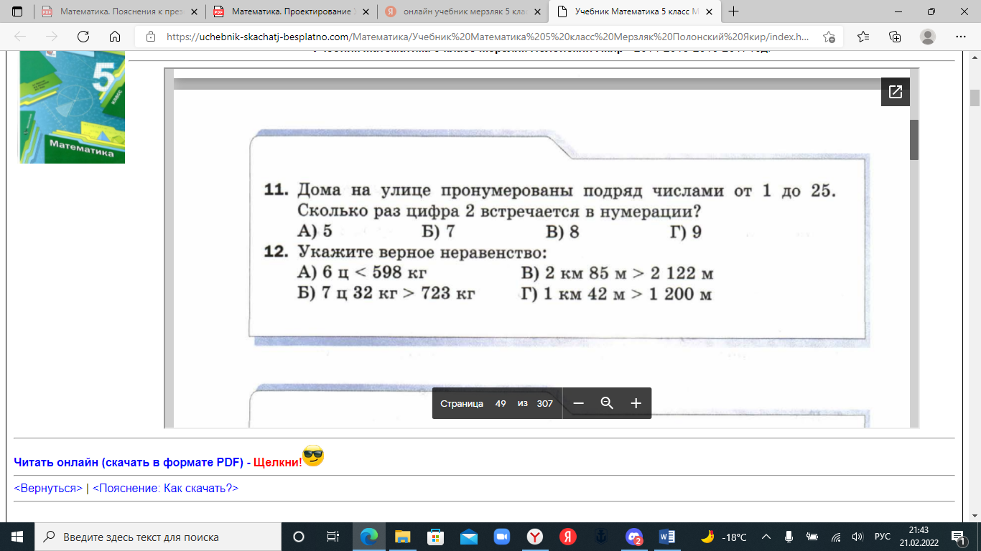Zoom out the PDF with minus button

[579, 403]
